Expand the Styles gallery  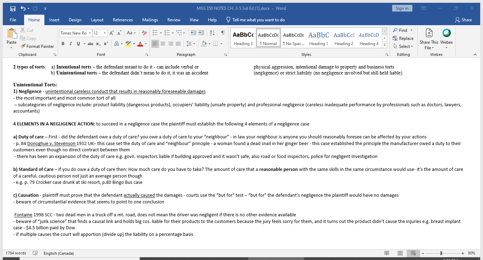tap(384, 44)
